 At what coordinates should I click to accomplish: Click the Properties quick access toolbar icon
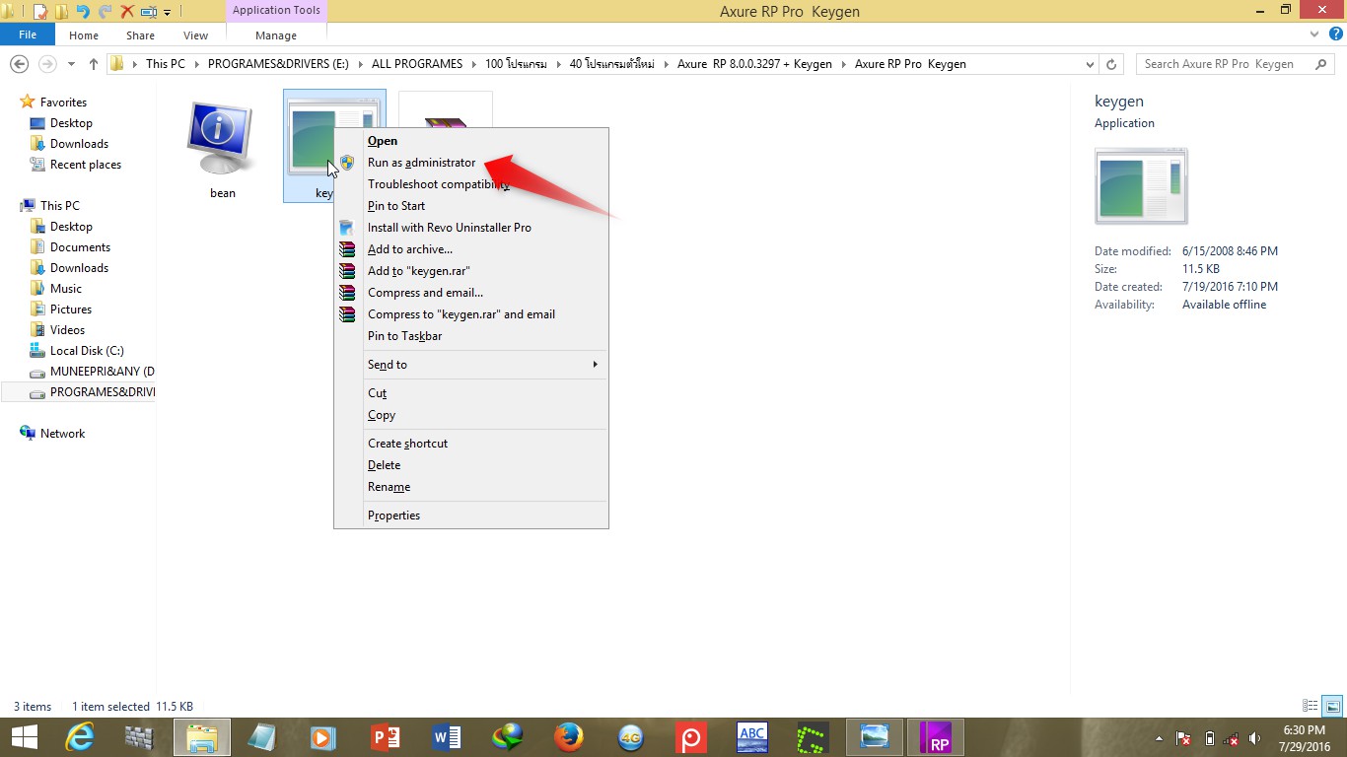(40, 12)
